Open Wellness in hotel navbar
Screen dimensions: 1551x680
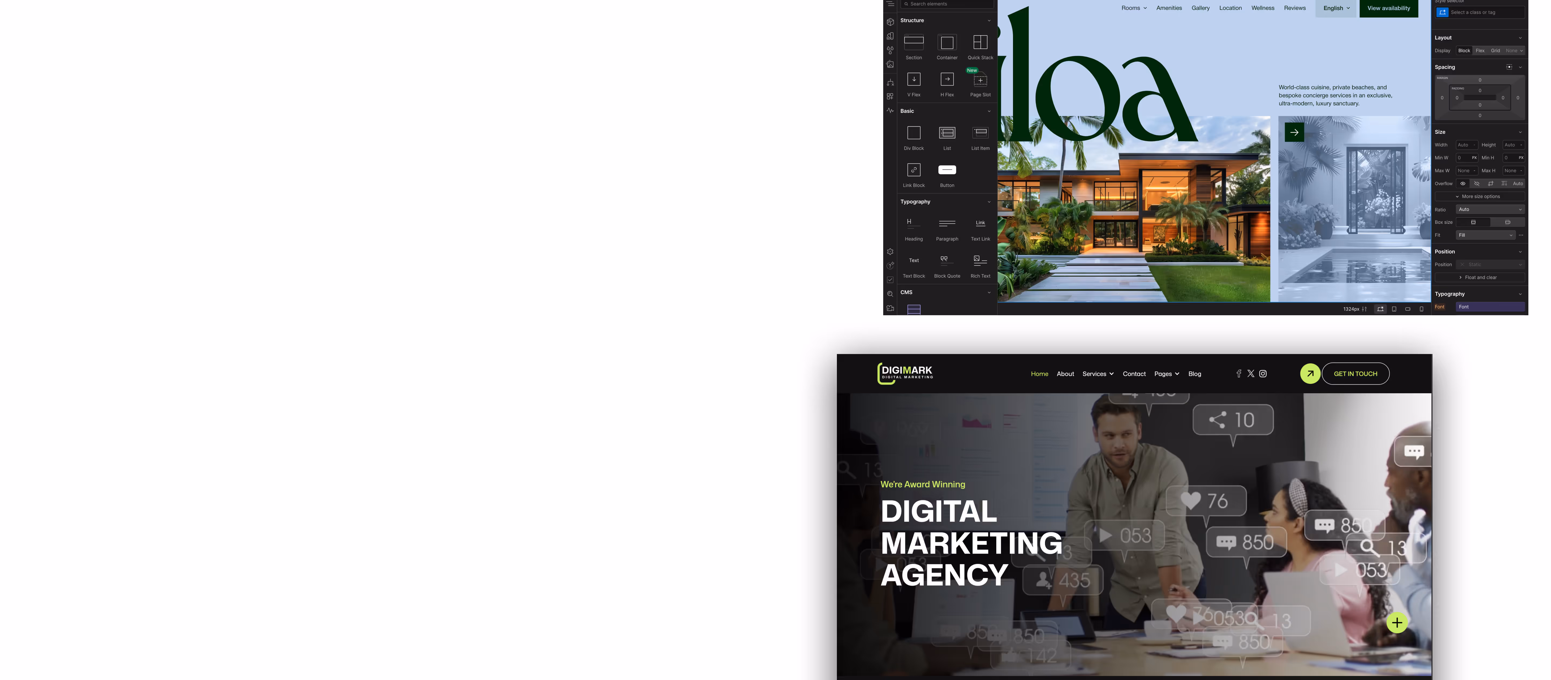[x=1263, y=8]
